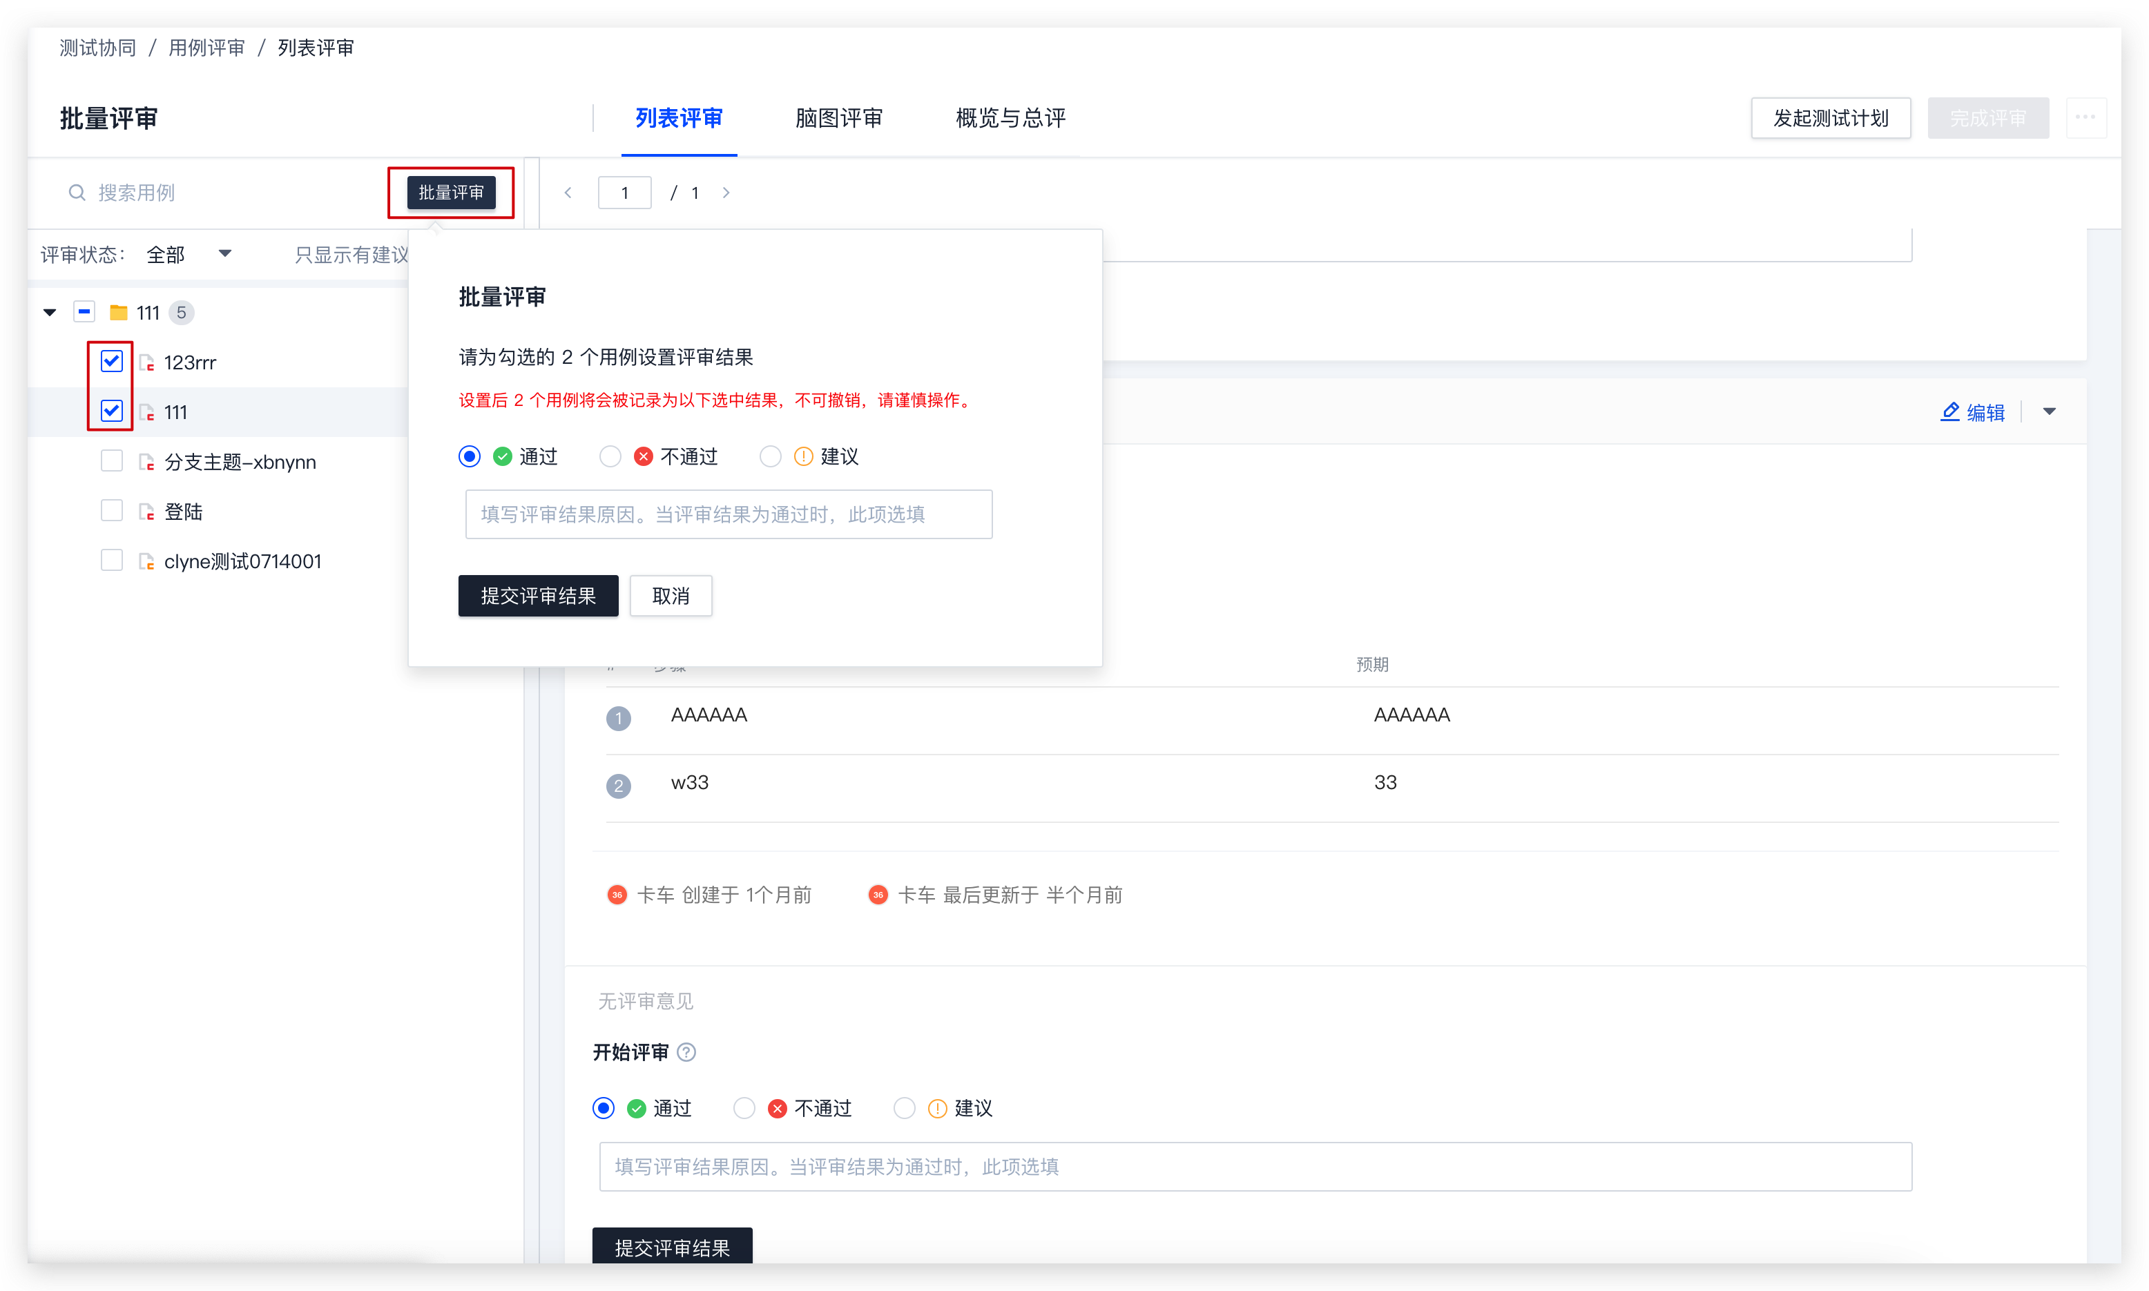The image size is (2149, 1291).
Task: Switch to 脑图评审 tab
Action: 839,118
